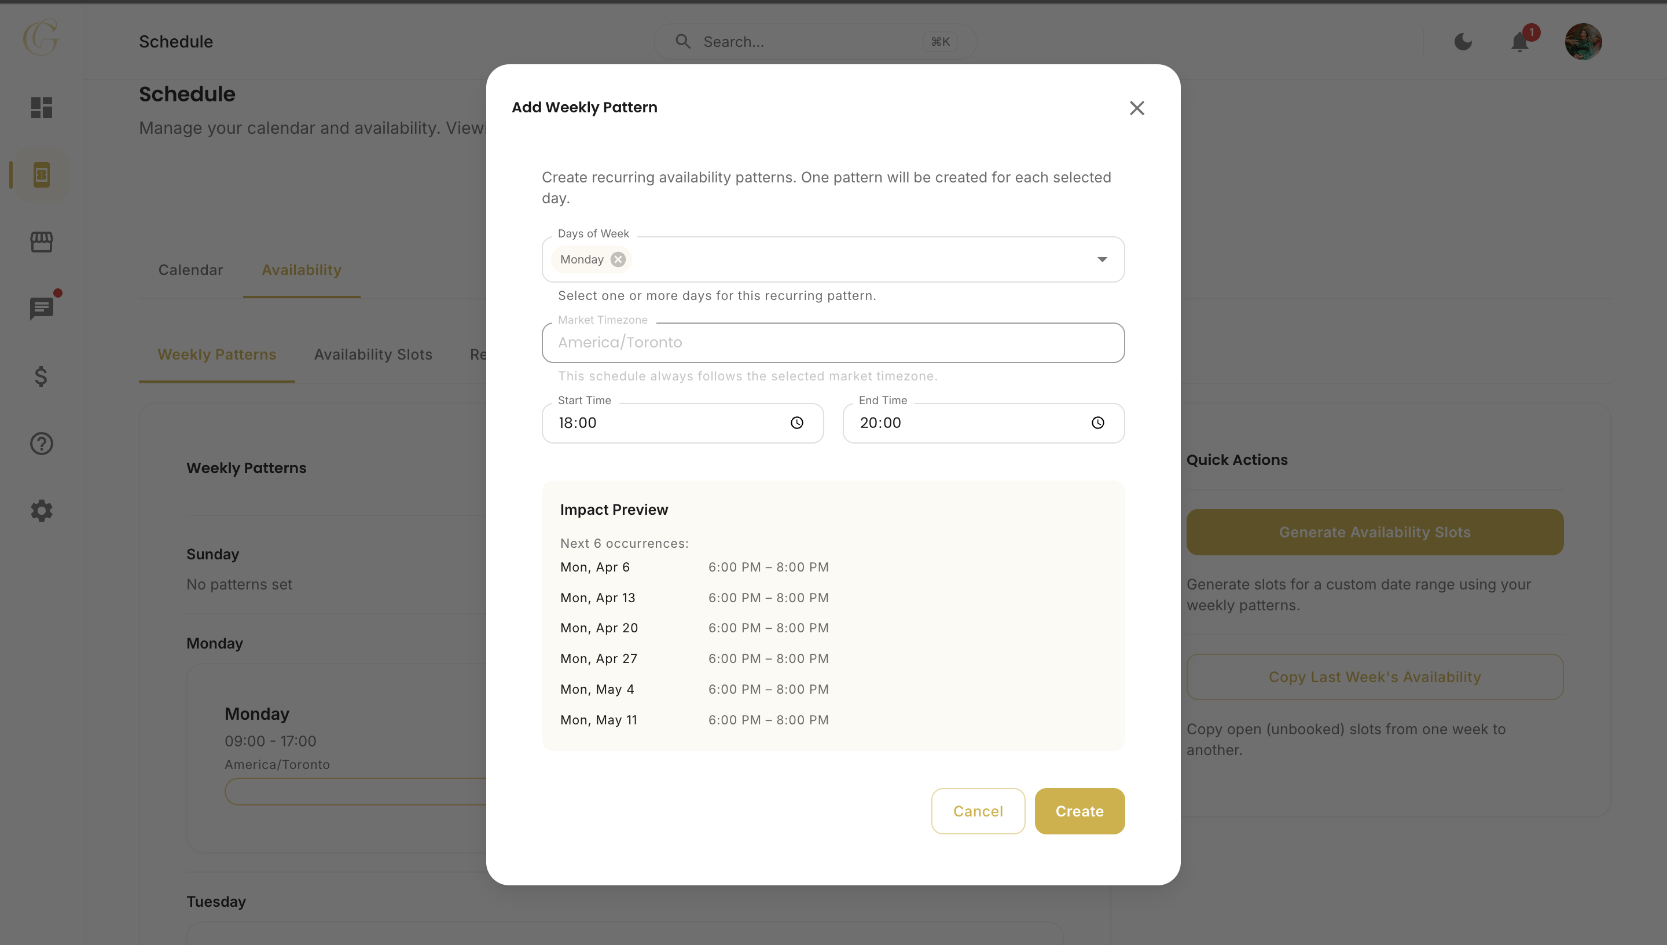Screen dimensions: 1667x945
Task: Click the Monday chip label
Action: [x=582, y=259]
